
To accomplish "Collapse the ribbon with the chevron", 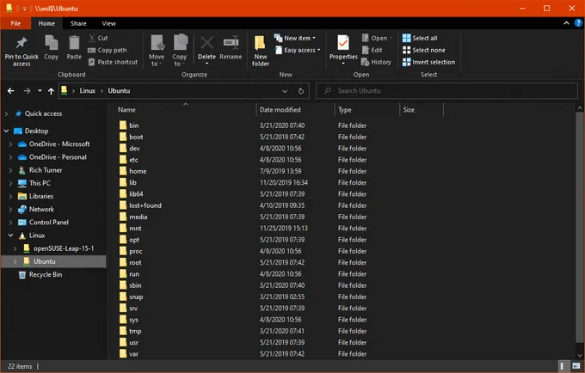I will click(x=566, y=23).
